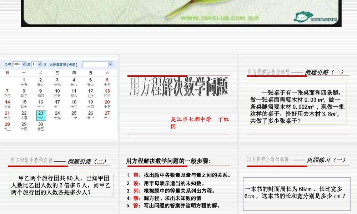Select November 3 in the calendar
The height and width of the screenshot is (214, 357).
coord(57,82)
